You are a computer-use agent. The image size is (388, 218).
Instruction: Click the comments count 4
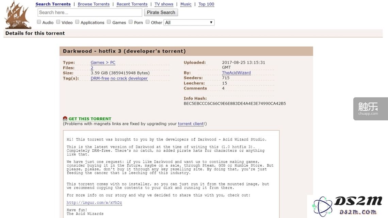pyautogui.click(x=223, y=88)
